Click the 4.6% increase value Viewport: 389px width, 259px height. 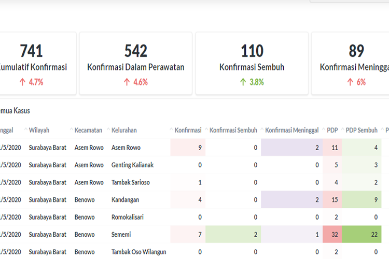(x=141, y=82)
